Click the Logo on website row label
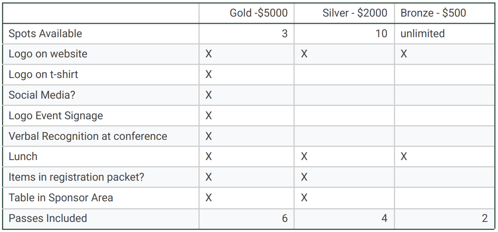 pyautogui.click(x=48, y=54)
